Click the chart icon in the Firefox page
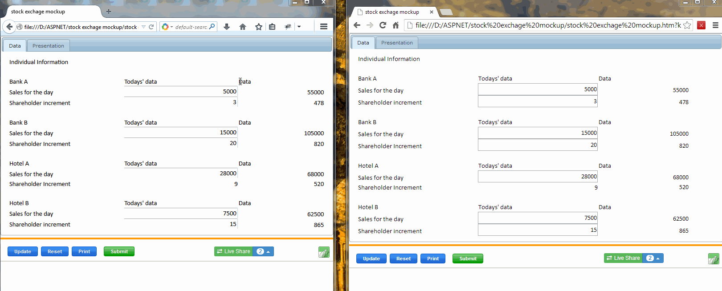Image resolution: width=722 pixels, height=291 pixels. (324, 252)
